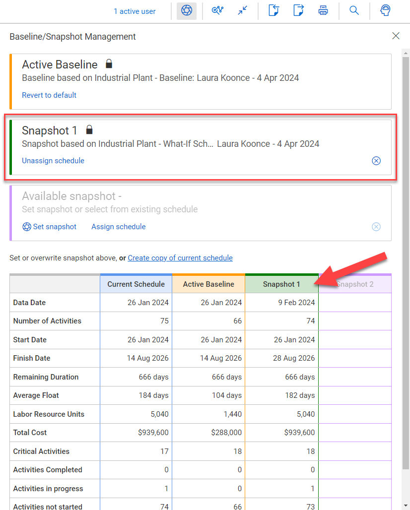This screenshot has height=510, width=410.
Task: Toggle the lock icon next to Snapshot 1
Action: tap(89, 129)
